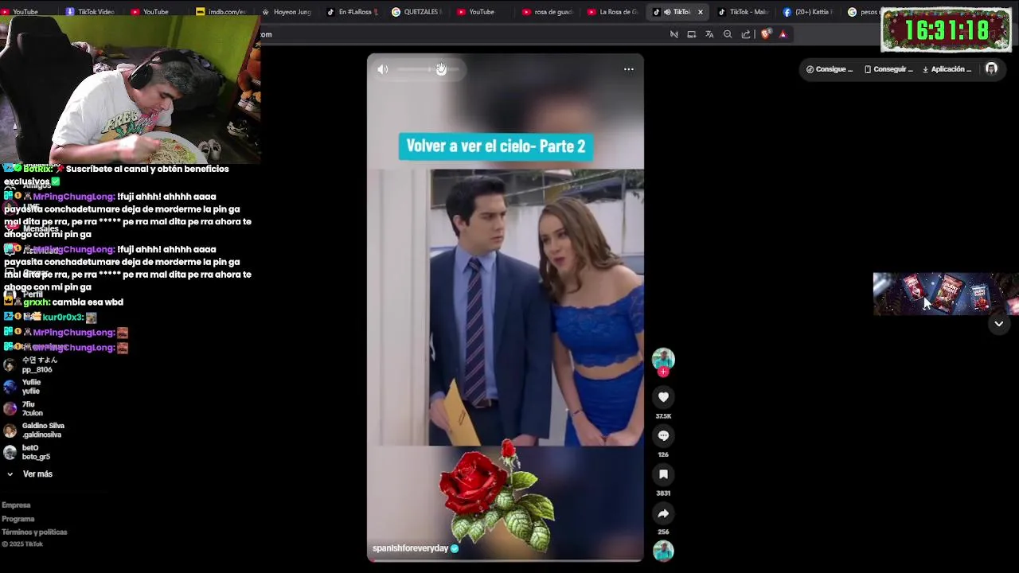Follow creator with the red plus badge
Viewport: 1019px width, 573px height.
click(x=663, y=372)
